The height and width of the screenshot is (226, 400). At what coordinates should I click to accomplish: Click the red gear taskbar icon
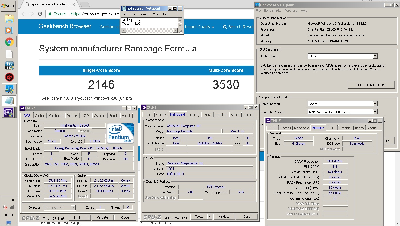tap(9, 77)
